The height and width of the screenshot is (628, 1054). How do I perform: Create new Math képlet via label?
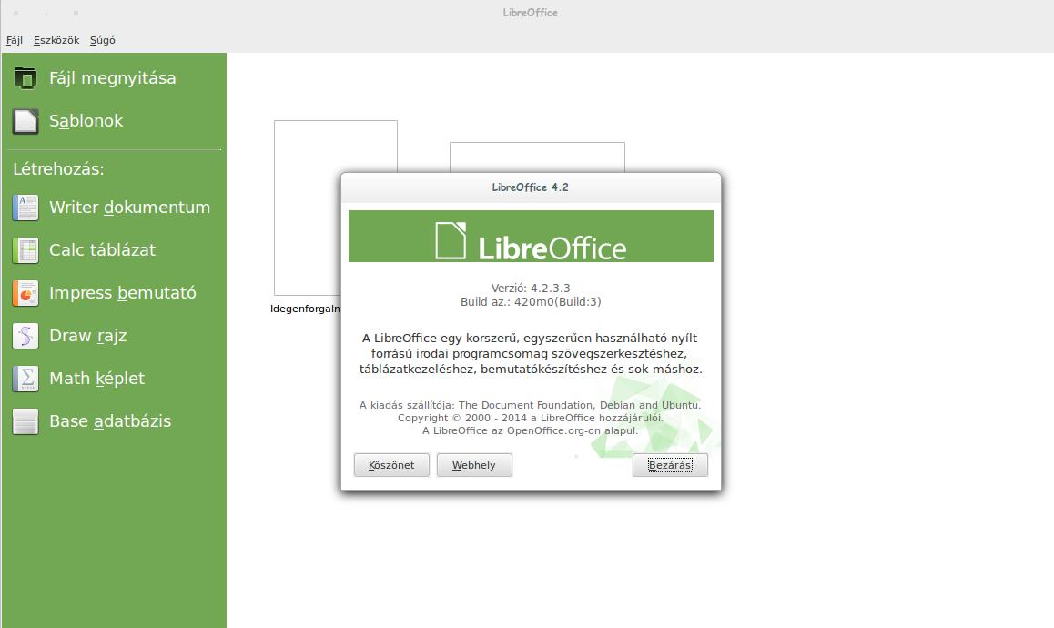(x=96, y=379)
